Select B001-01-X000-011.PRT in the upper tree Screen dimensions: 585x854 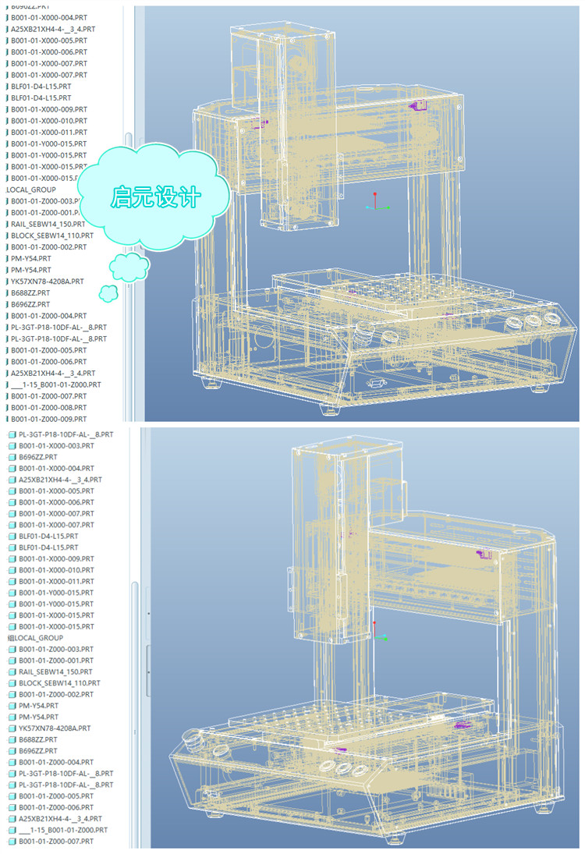49,133
